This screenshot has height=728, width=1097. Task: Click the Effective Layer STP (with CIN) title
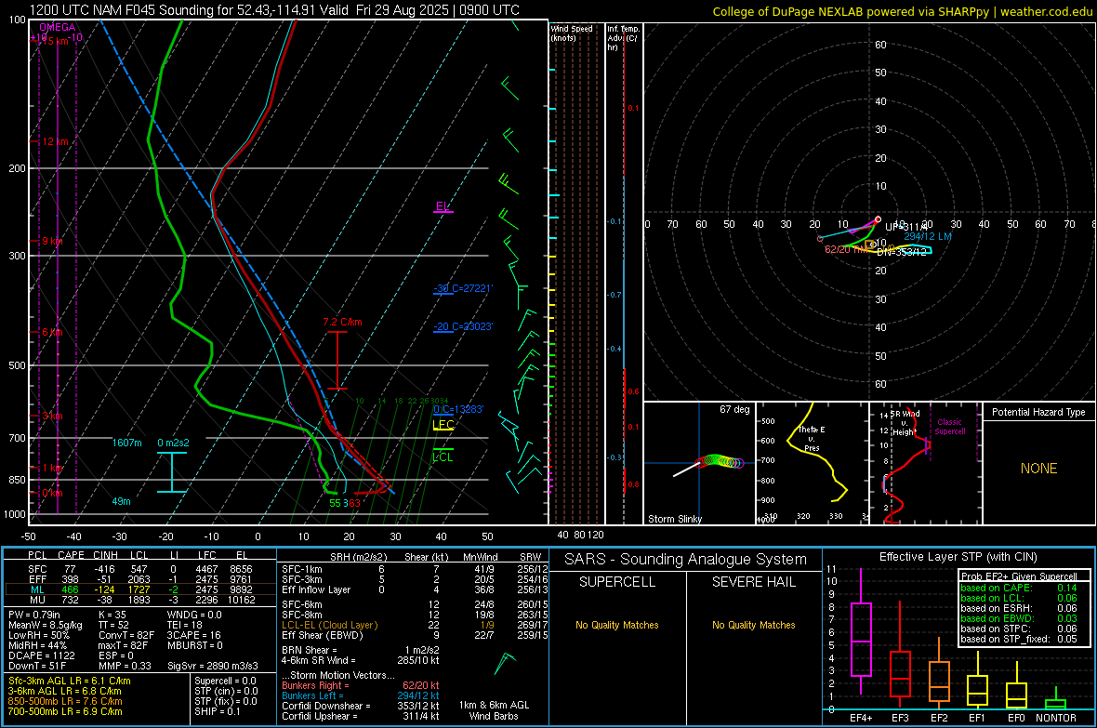click(x=958, y=557)
